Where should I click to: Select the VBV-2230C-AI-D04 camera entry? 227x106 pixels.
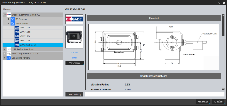[x=33, y=45]
